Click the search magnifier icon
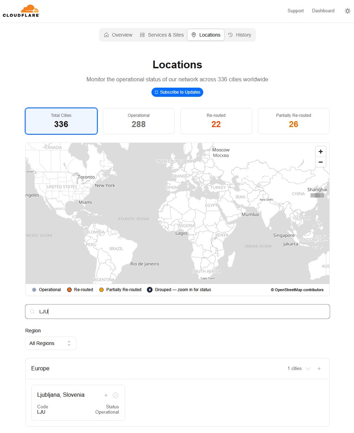The height and width of the screenshot is (433, 354). click(32, 312)
